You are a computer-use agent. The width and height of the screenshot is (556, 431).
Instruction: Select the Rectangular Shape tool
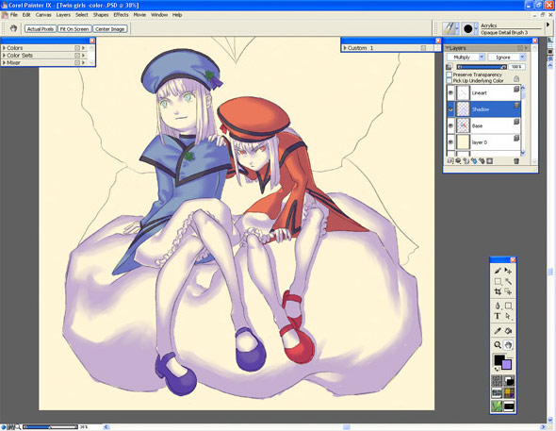click(508, 306)
